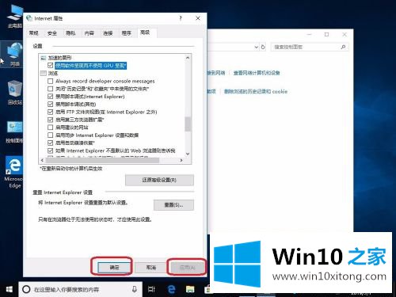
Task: Click settings list scroll-left arrow
Action: (42, 160)
